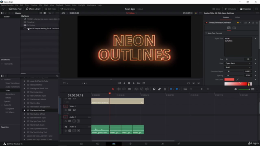Toggle the Media Pool button
The height and width of the screenshot is (146, 260).
coord(15,9)
